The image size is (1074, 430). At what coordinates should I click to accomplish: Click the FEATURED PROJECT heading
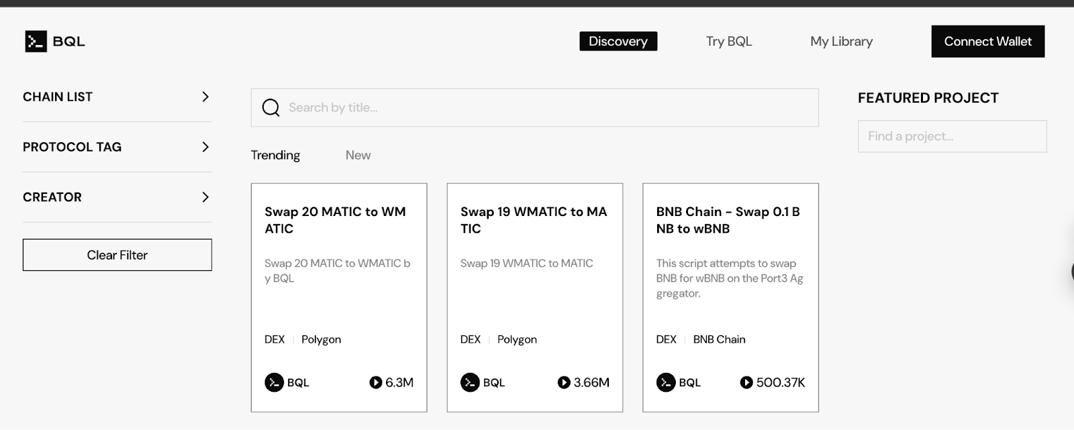point(928,98)
